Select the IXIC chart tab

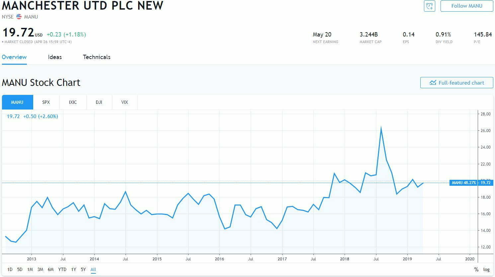click(x=73, y=102)
